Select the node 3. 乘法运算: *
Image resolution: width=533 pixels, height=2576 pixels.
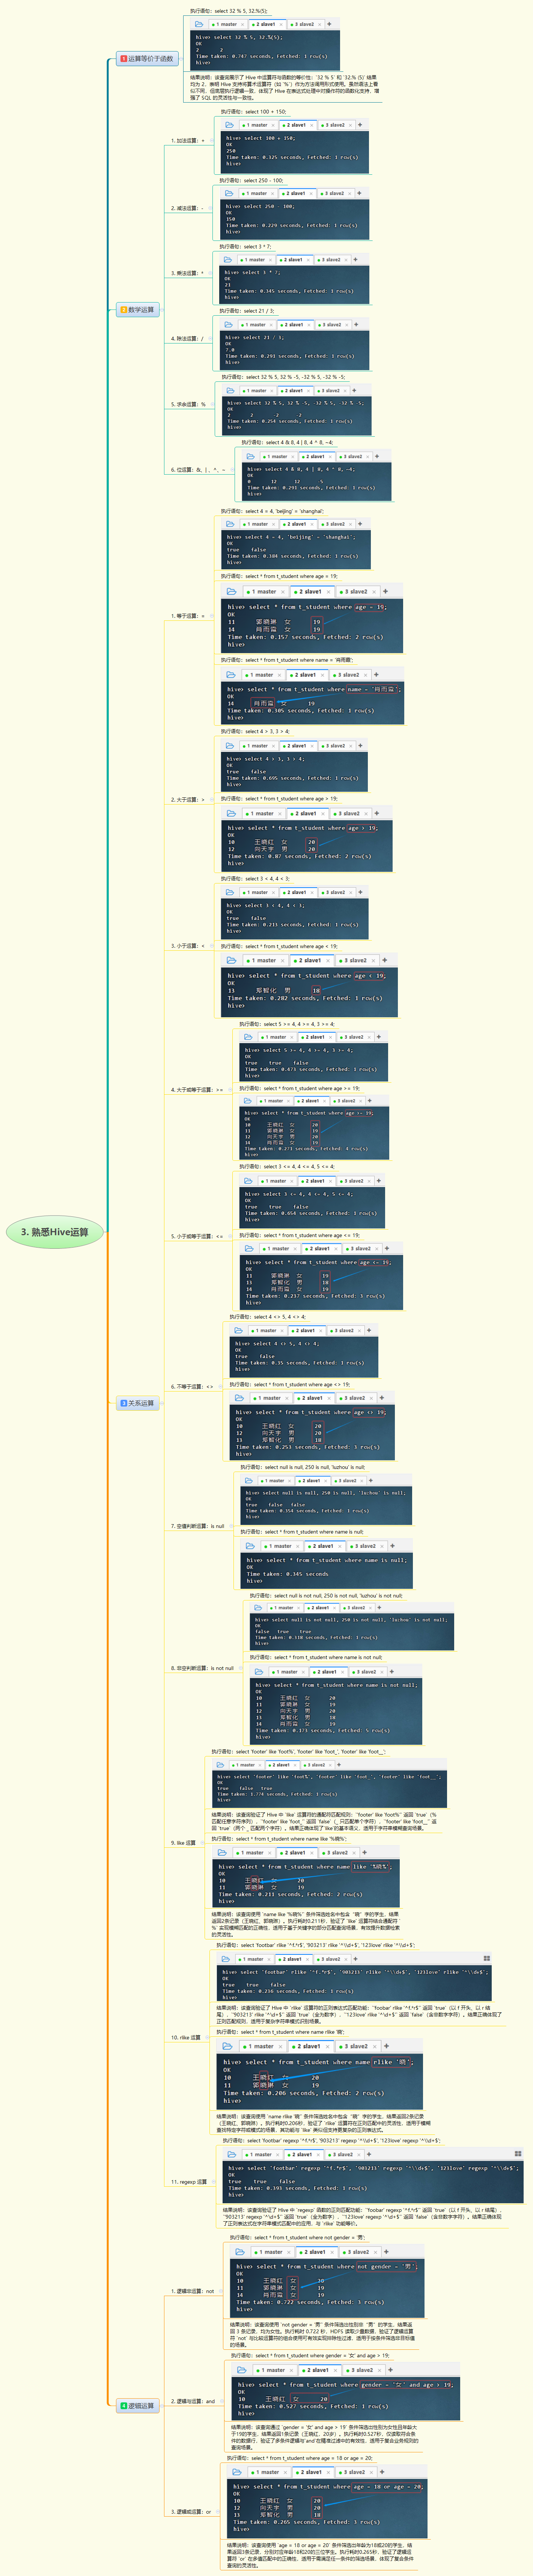pyautogui.click(x=188, y=273)
